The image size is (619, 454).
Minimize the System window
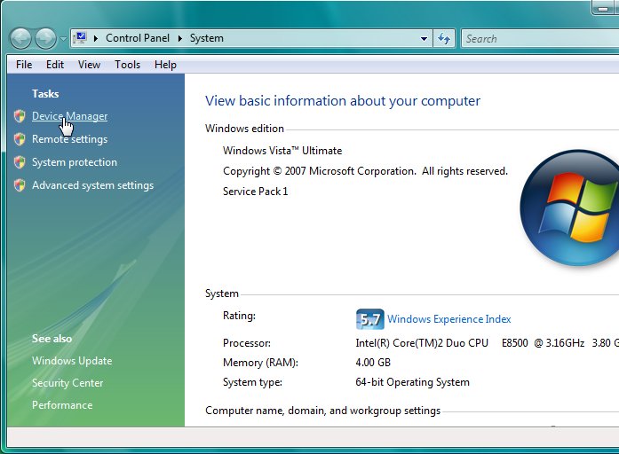[604, 8]
